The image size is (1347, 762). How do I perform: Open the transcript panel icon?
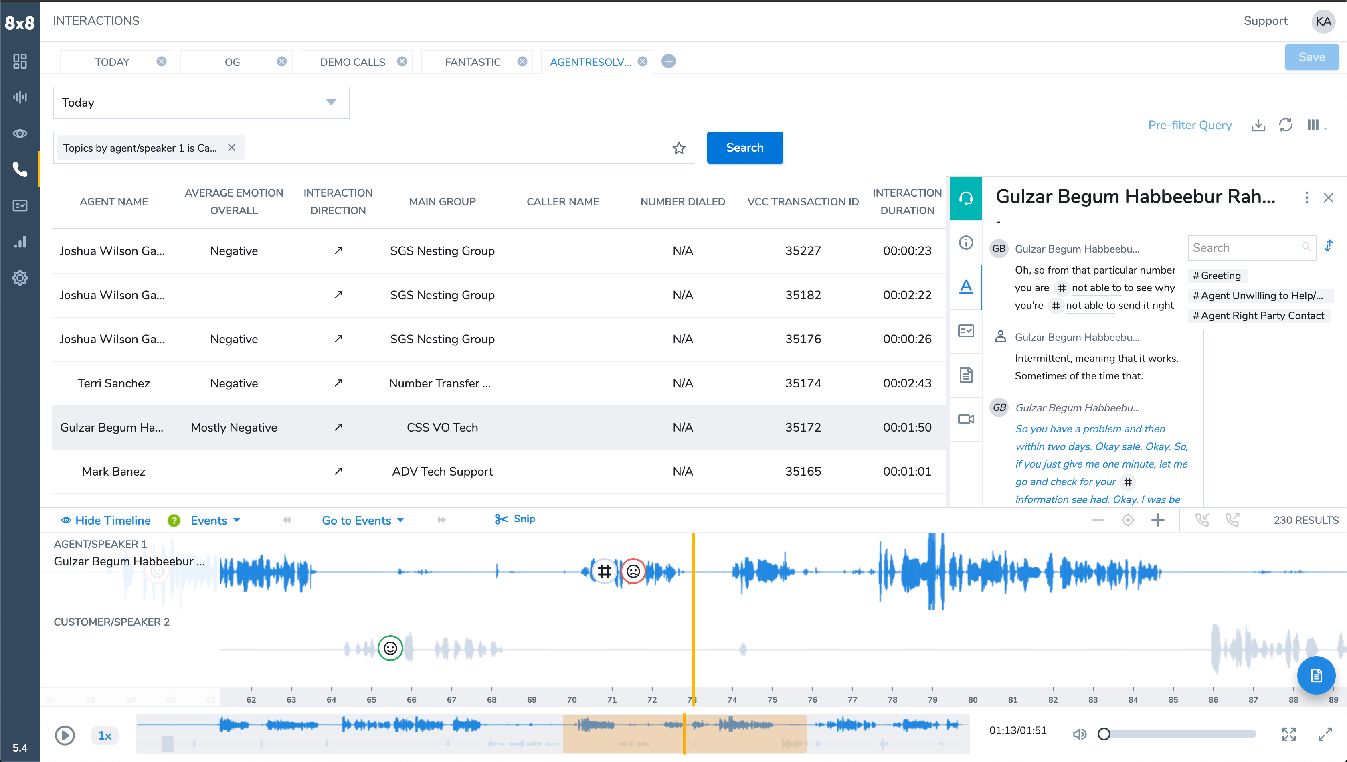966,286
